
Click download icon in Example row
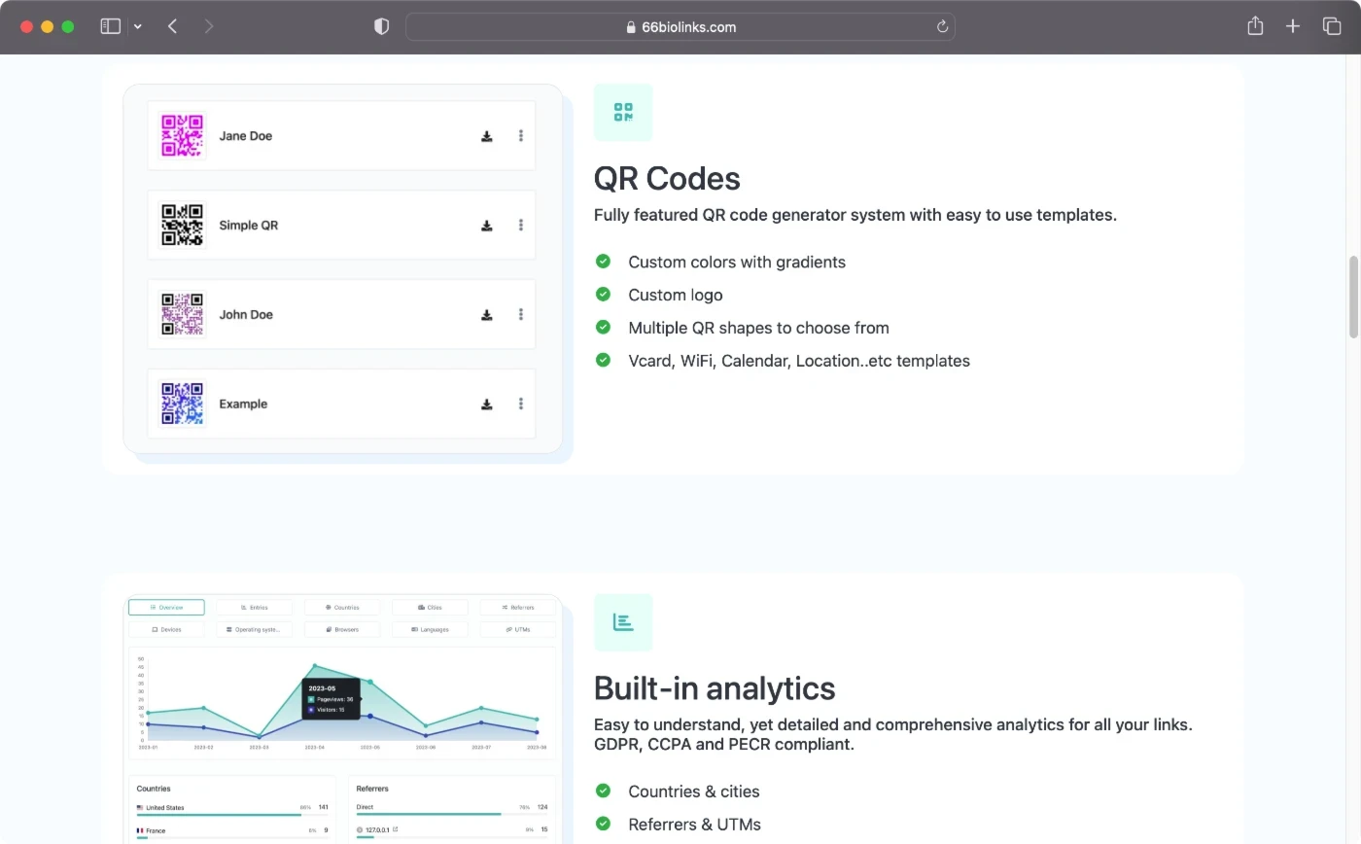486,404
